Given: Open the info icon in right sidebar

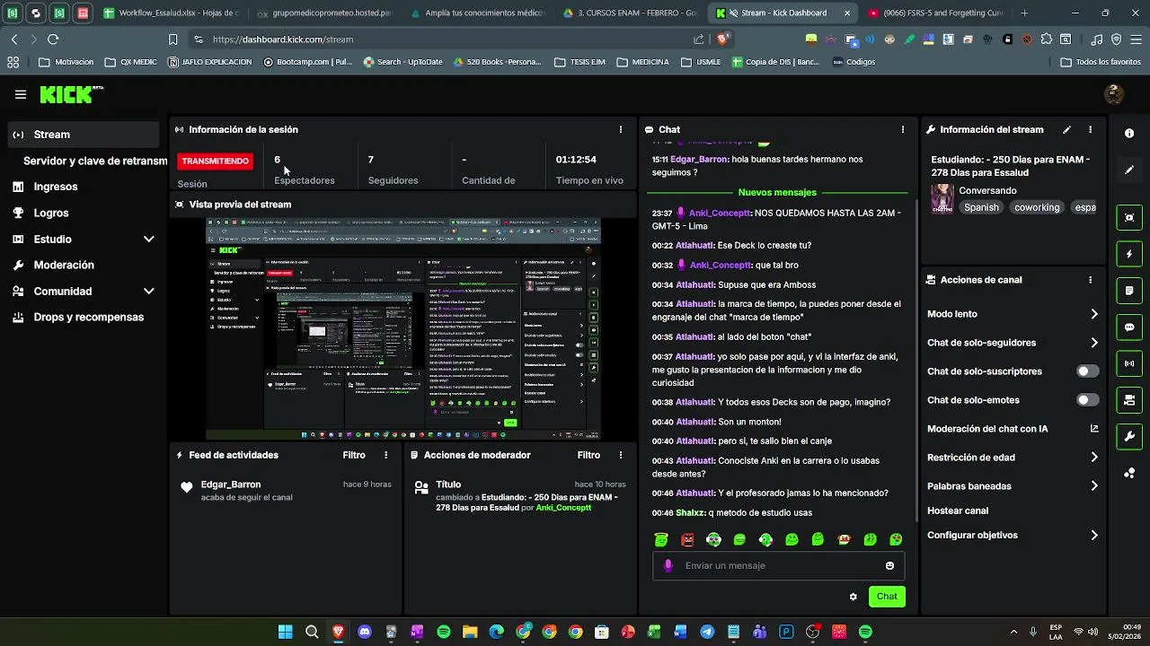Looking at the screenshot, I should tap(1129, 133).
